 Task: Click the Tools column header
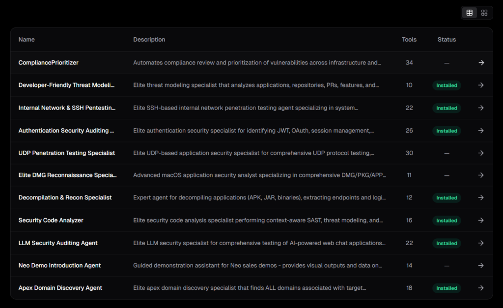pyautogui.click(x=409, y=39)
